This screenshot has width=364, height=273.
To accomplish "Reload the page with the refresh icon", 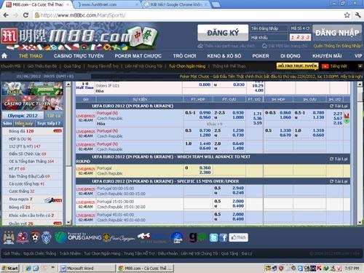I will click(25, 15).
